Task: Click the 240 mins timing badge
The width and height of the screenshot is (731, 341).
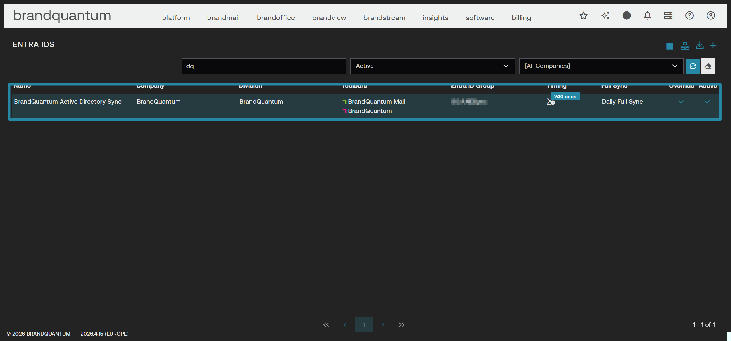Action: tap(565, 96)
